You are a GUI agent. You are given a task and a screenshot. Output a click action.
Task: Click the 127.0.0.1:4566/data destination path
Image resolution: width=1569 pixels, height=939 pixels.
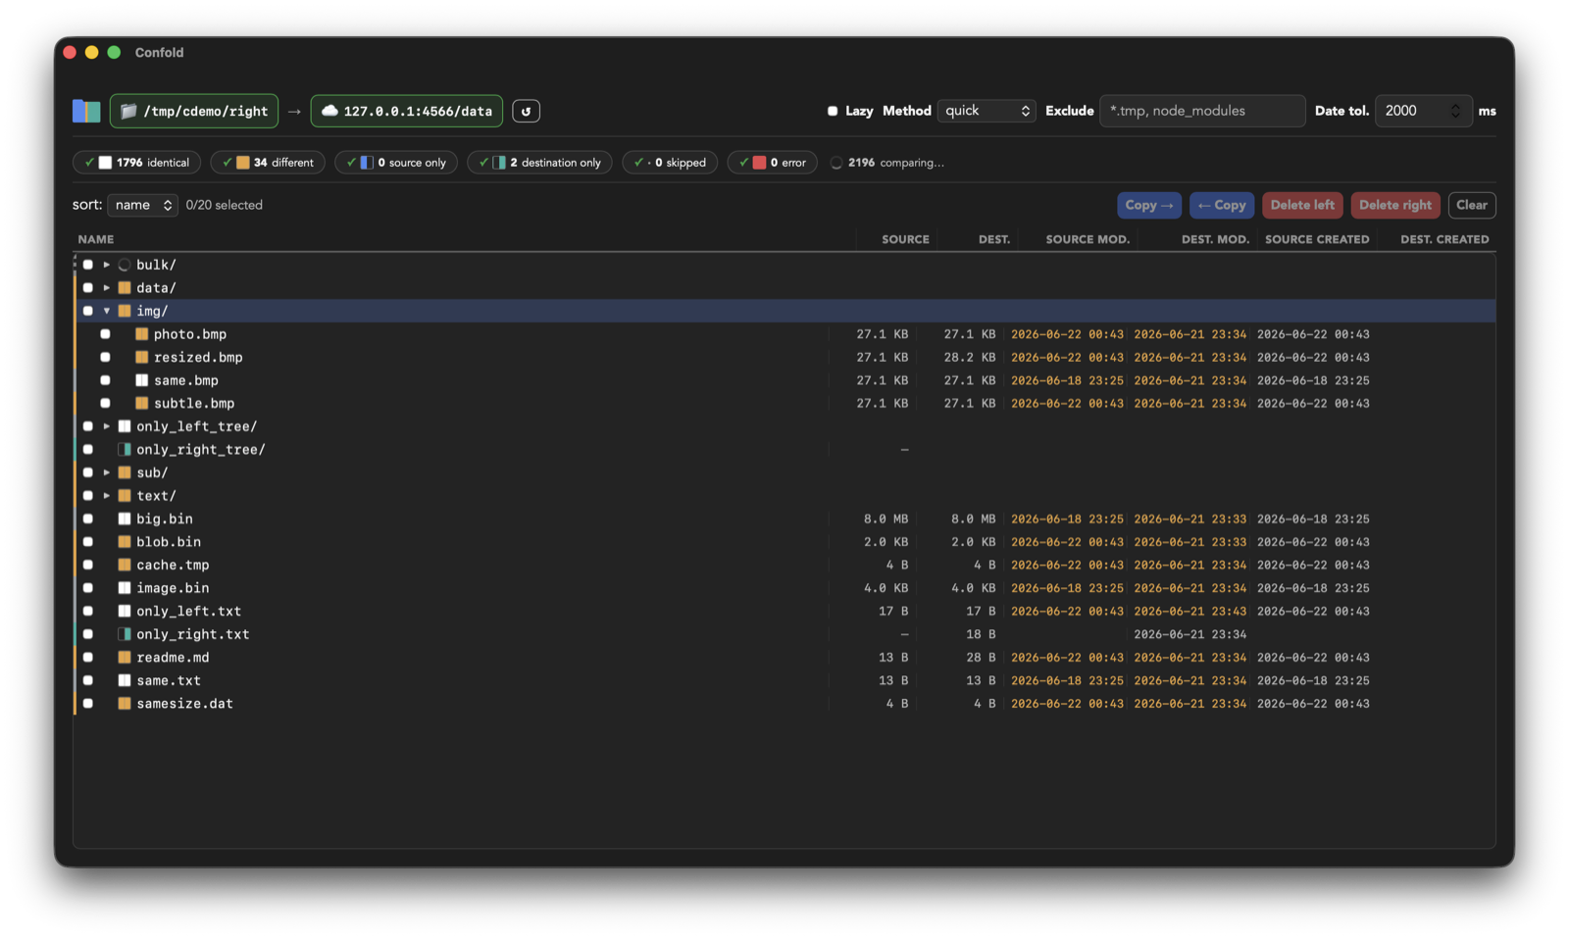tap(407, 111)
